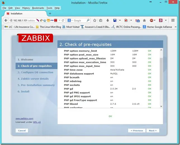The width and height of the screenshot is (180, 145).
Task: Open IRCTC Online Passenger bookmark
Action: coord(127,27)
